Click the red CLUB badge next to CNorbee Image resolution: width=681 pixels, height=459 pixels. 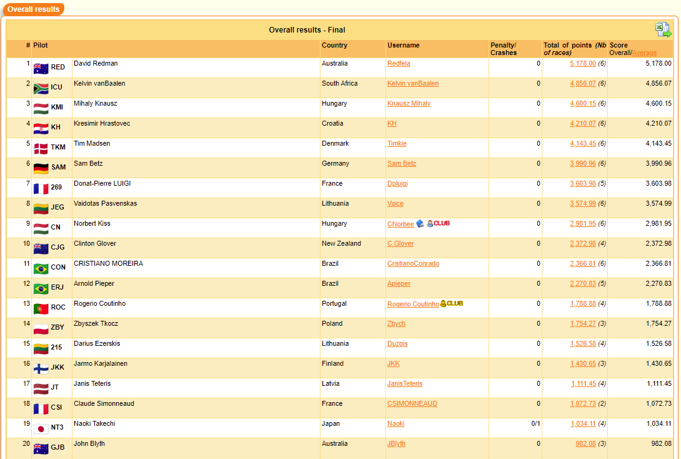coord(438,223)
